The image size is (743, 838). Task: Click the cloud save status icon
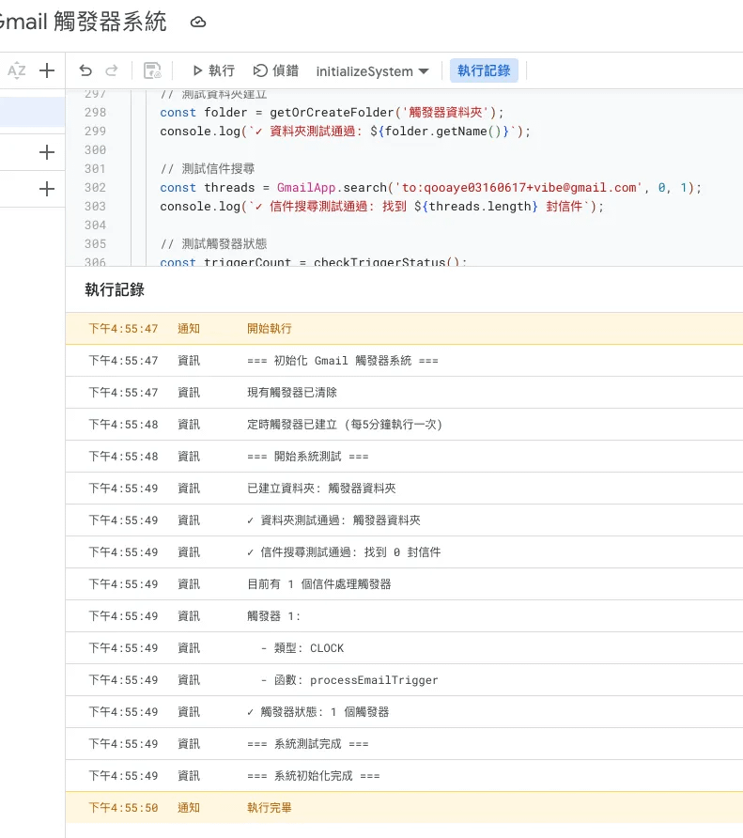pos(197,22)
